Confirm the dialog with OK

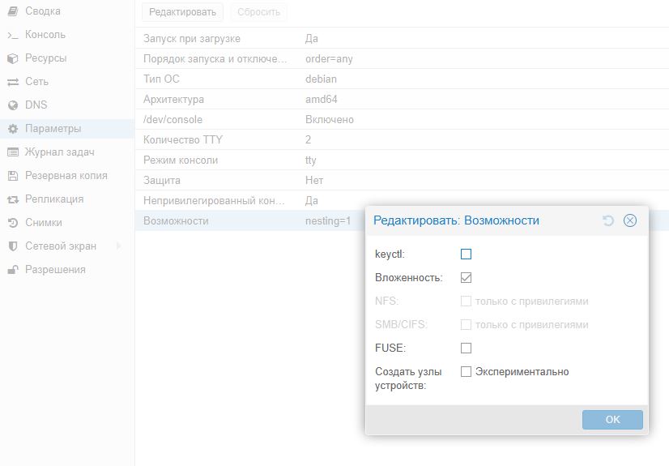612,420
